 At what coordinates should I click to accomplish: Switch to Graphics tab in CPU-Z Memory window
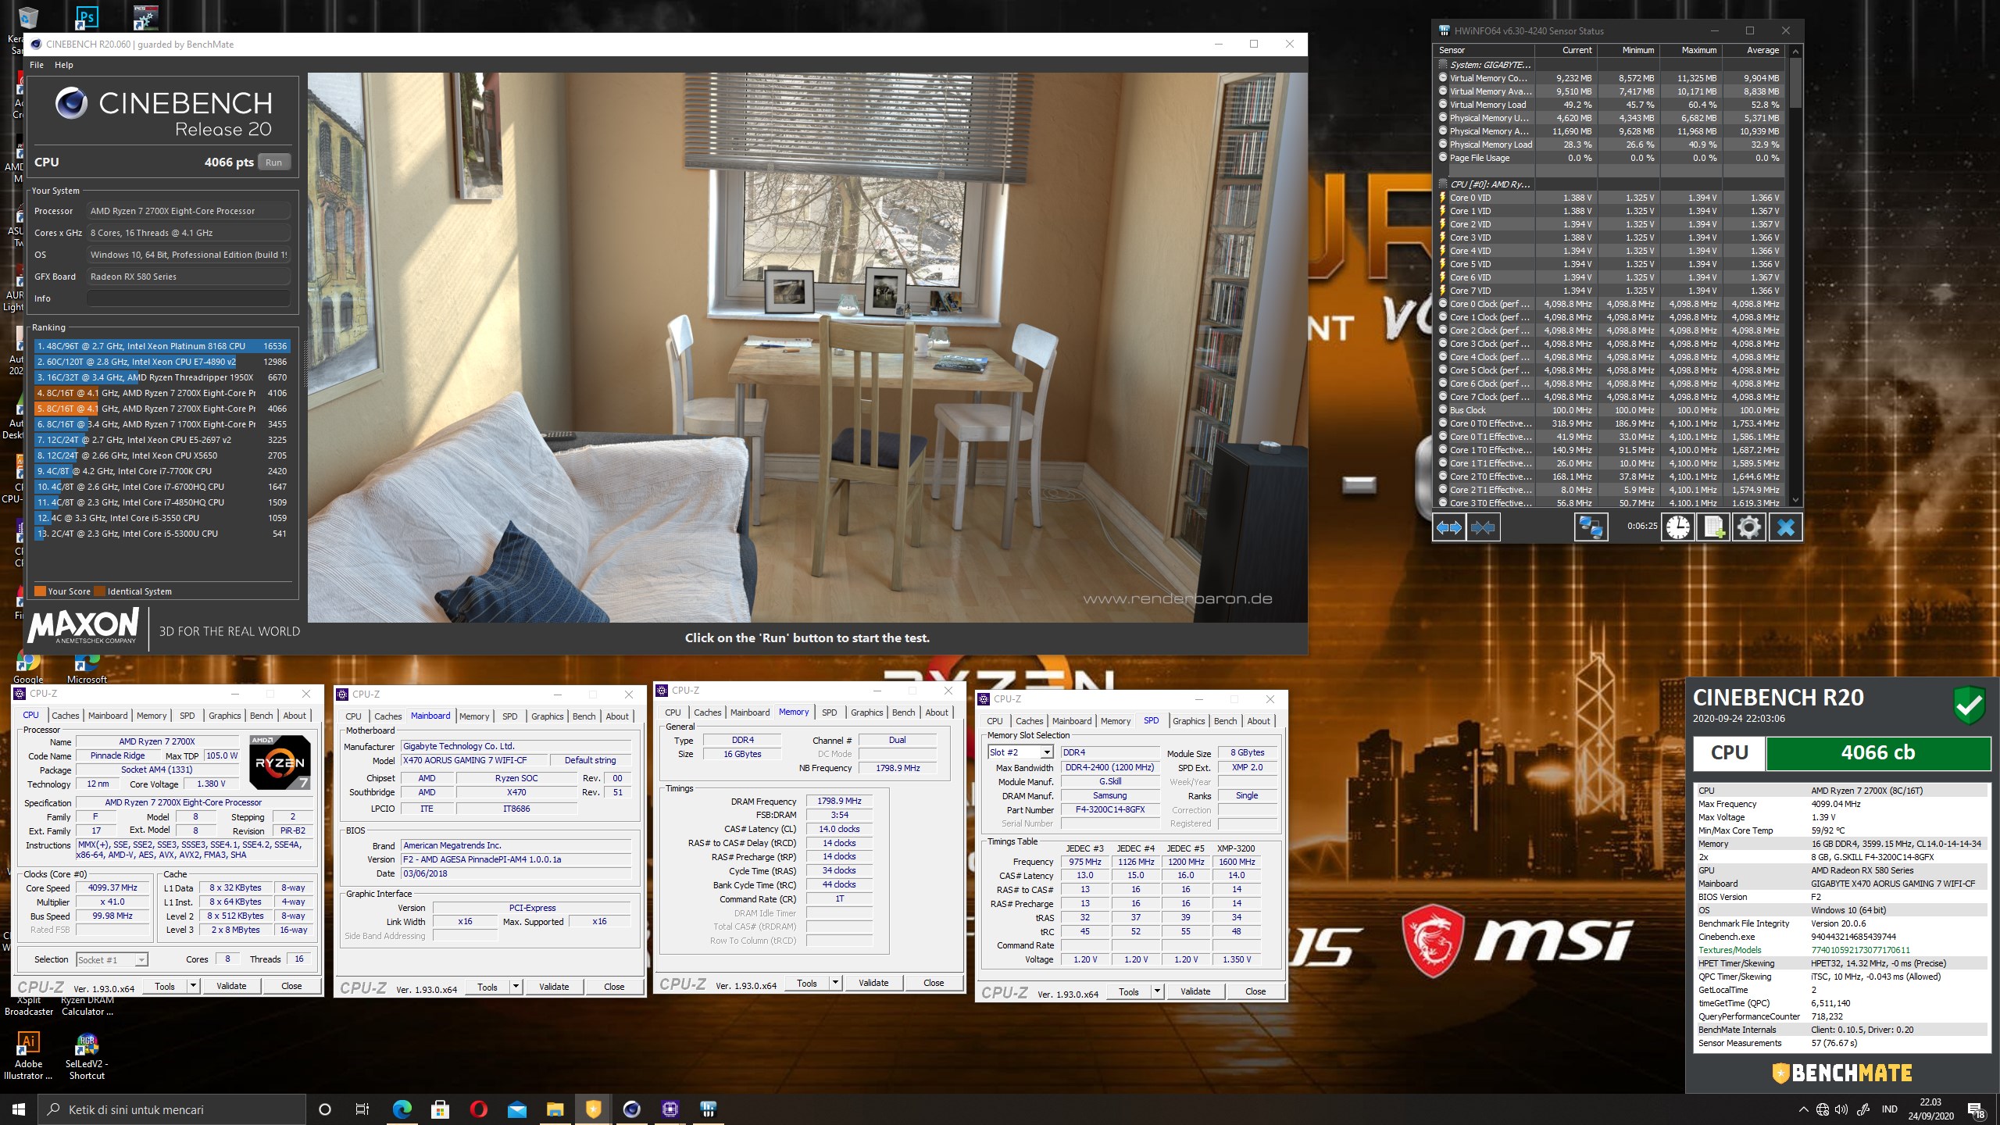point(866,712)
